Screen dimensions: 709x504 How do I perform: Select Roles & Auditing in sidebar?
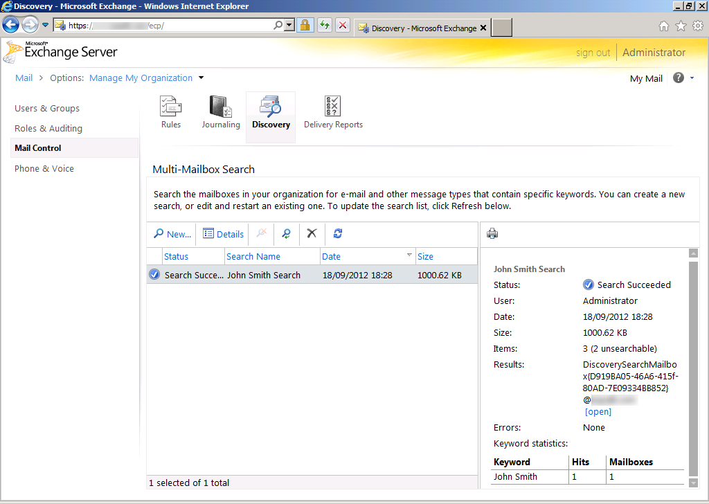pyautogui.click(x=48, y=128)
